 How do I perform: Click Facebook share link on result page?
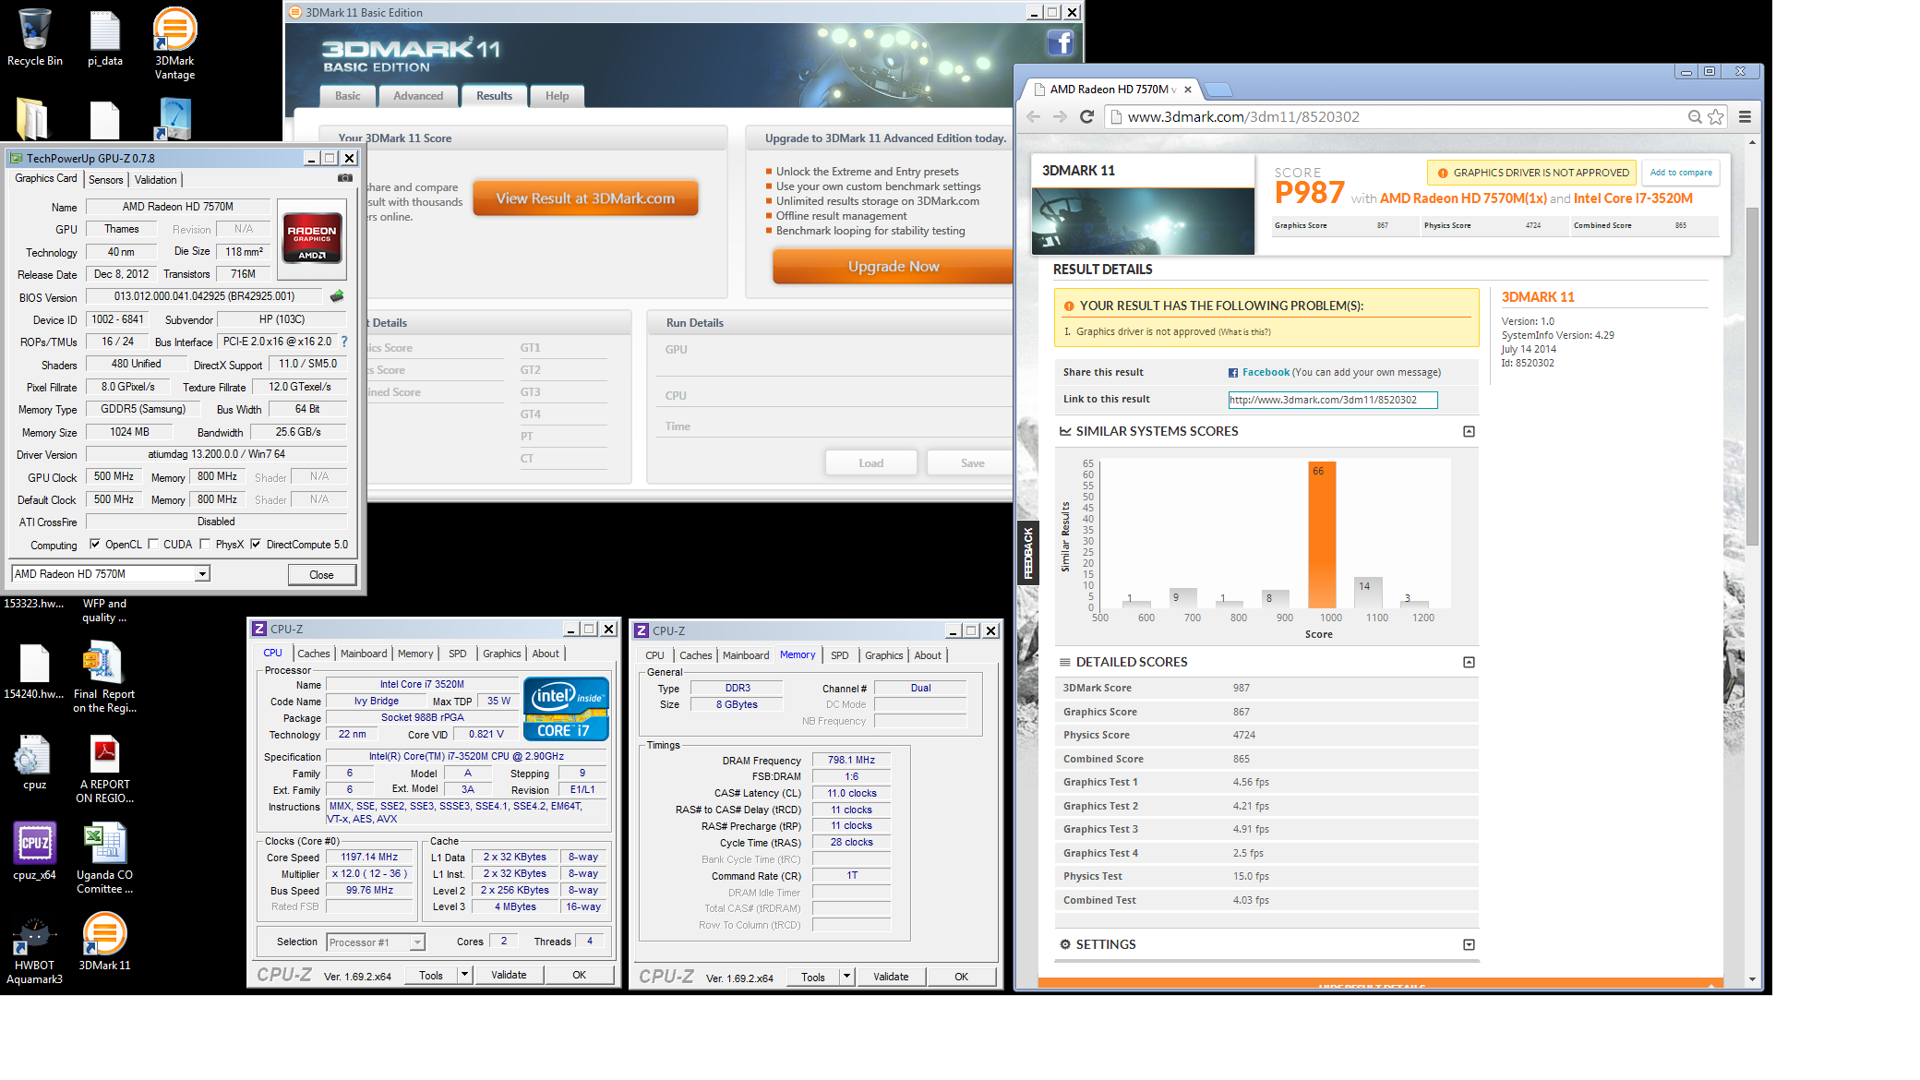(x=1266, y=373)
